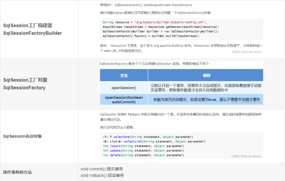This screenshot has height=181, width=285.
Task: Click the code line 'String resource = ...'
Action: coord(154,23)
